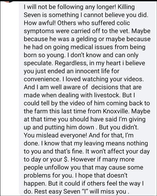
Task: Select the comment bubble's first line "I will not be following"
Action: (x=53, y=7)
